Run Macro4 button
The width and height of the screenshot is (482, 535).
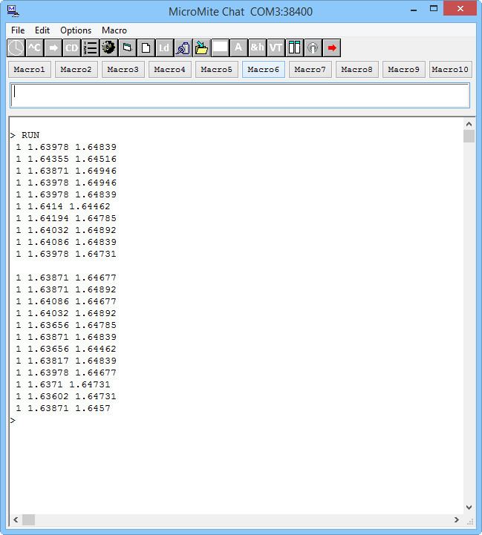point(170,70)
